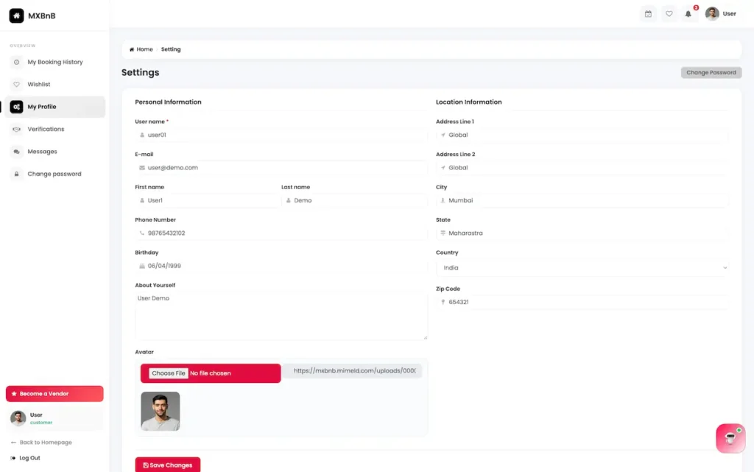This screenshot has height=472, width=754.
Task: Click the Change Password button at top right
Action: [711, 73]
